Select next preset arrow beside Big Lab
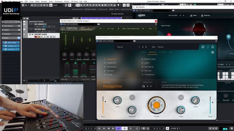This screenshot has height=131, width=234. point(146,47)
